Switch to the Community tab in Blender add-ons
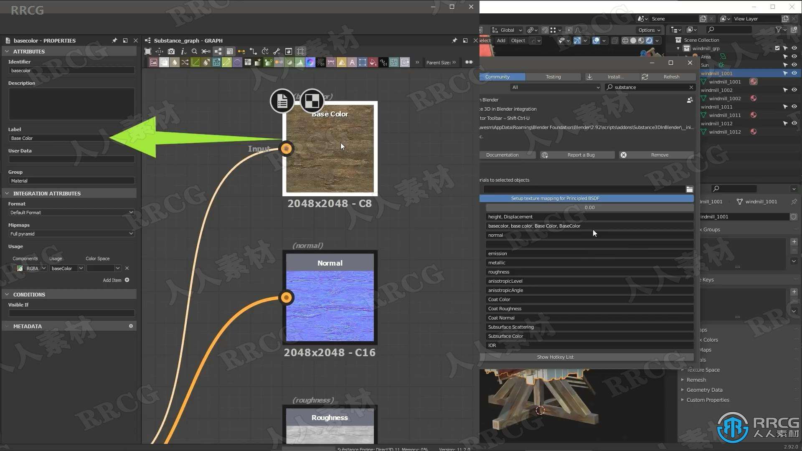 (x=503, y=77)
